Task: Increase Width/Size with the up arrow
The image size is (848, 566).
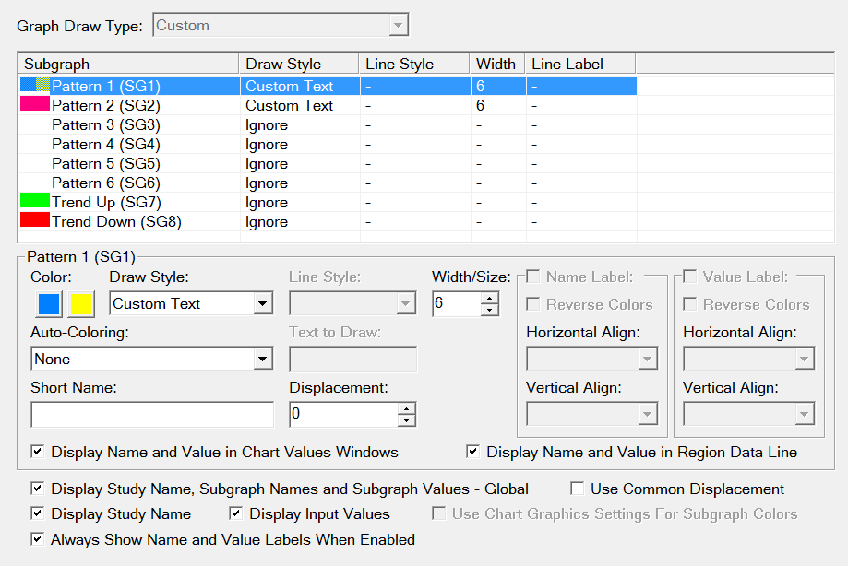Action: pos(490,298)
